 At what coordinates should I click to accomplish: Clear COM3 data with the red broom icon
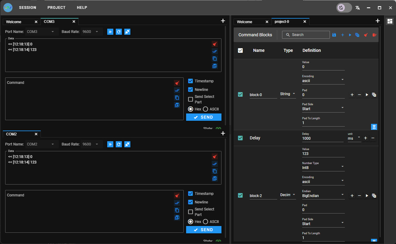[x=215, y=44]
